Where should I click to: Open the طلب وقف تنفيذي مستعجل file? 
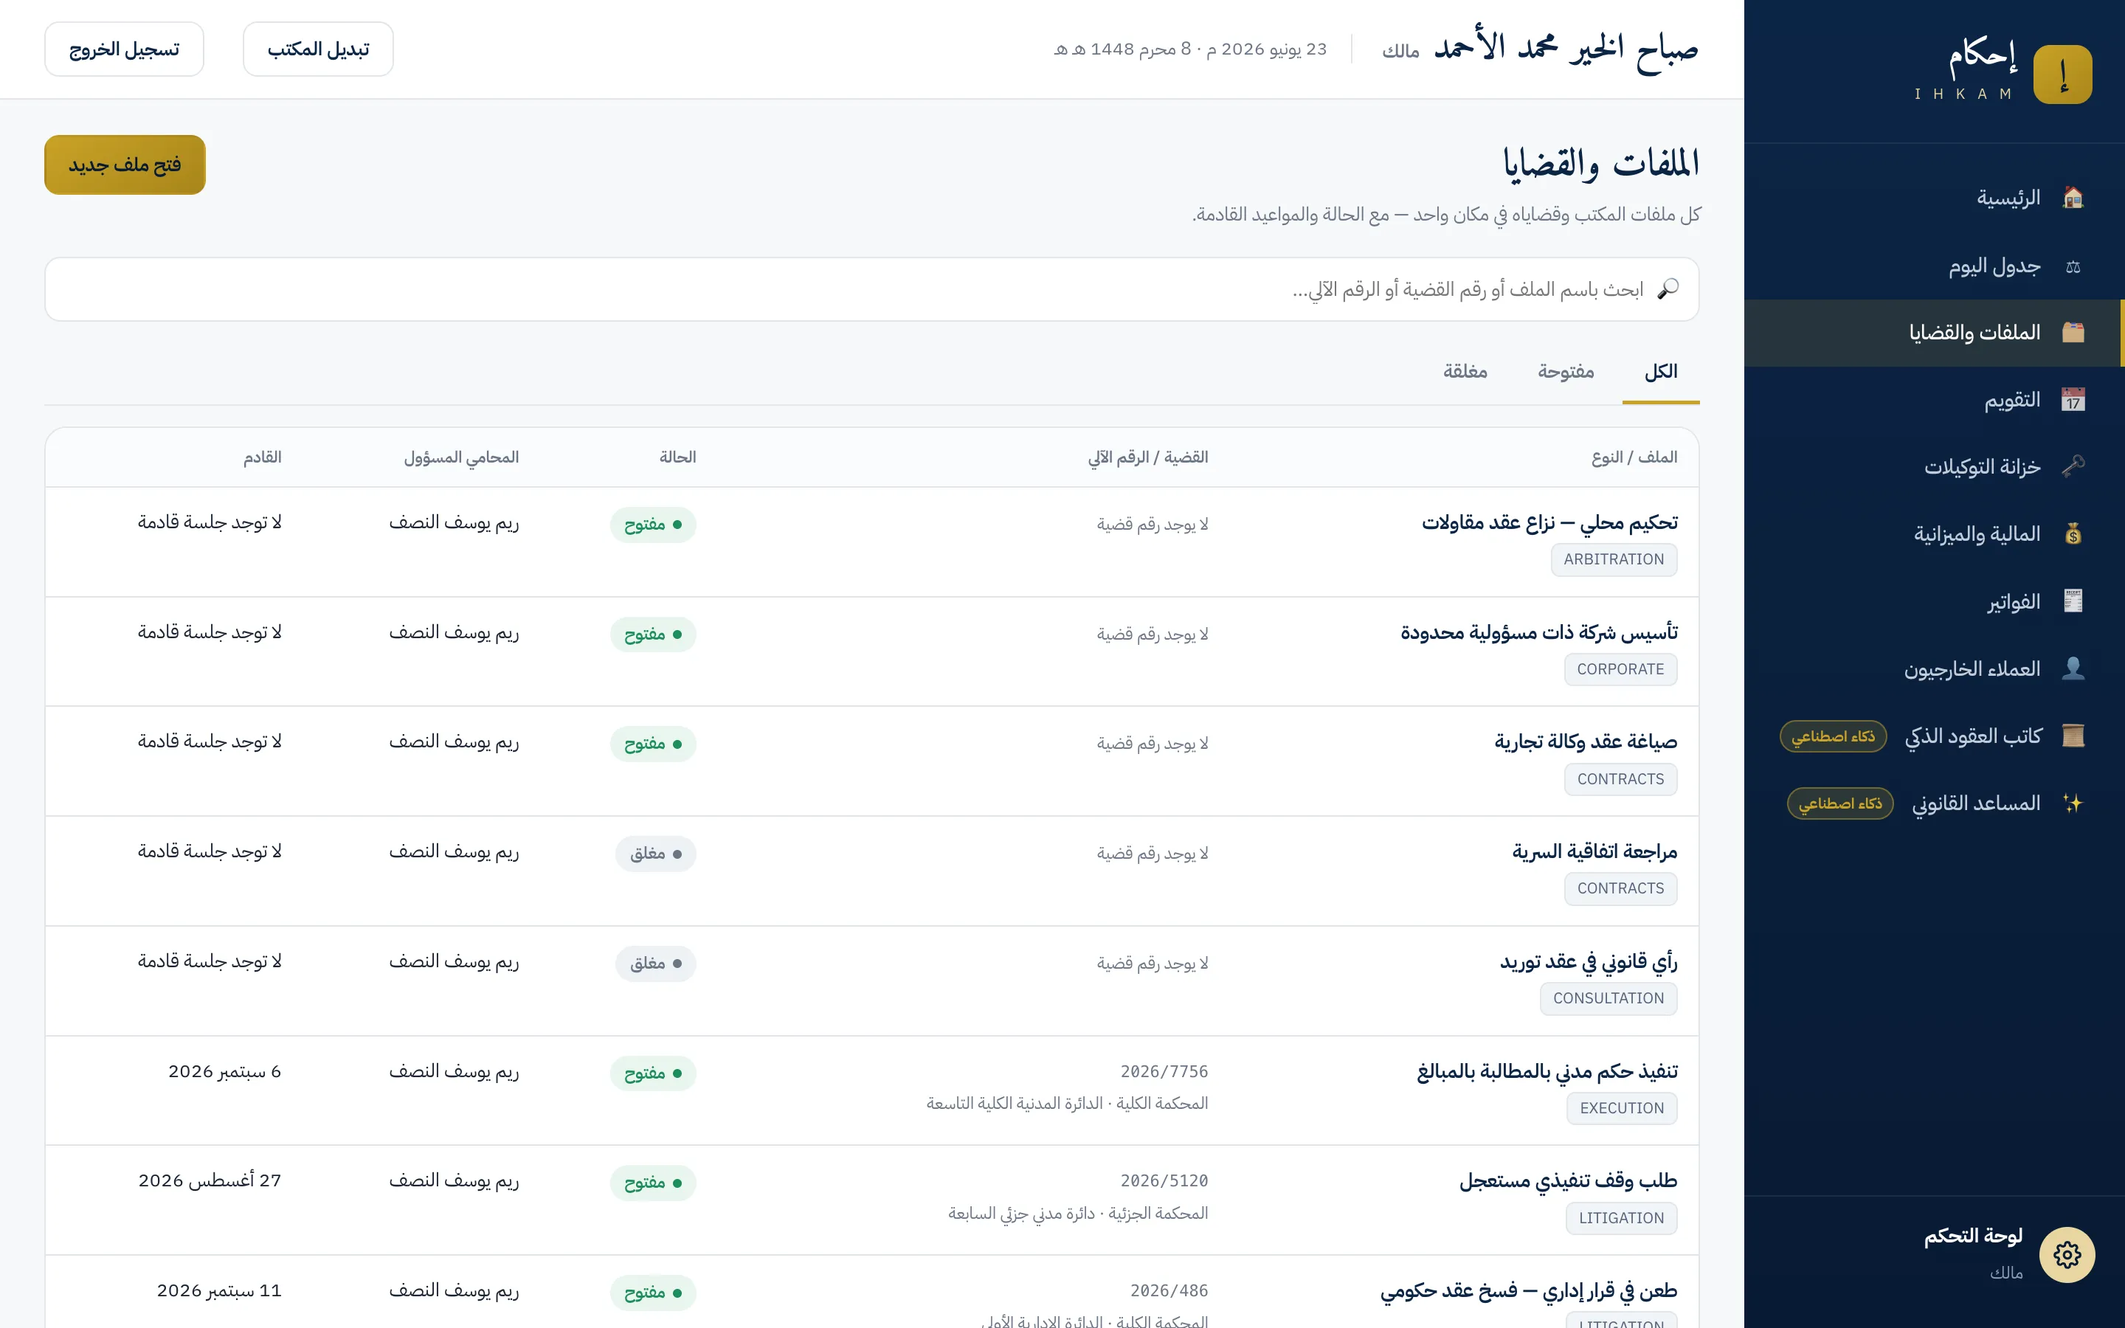1568,1181
